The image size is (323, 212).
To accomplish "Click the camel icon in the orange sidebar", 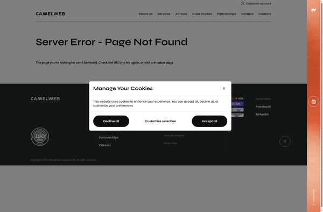I will pos(313,10).
